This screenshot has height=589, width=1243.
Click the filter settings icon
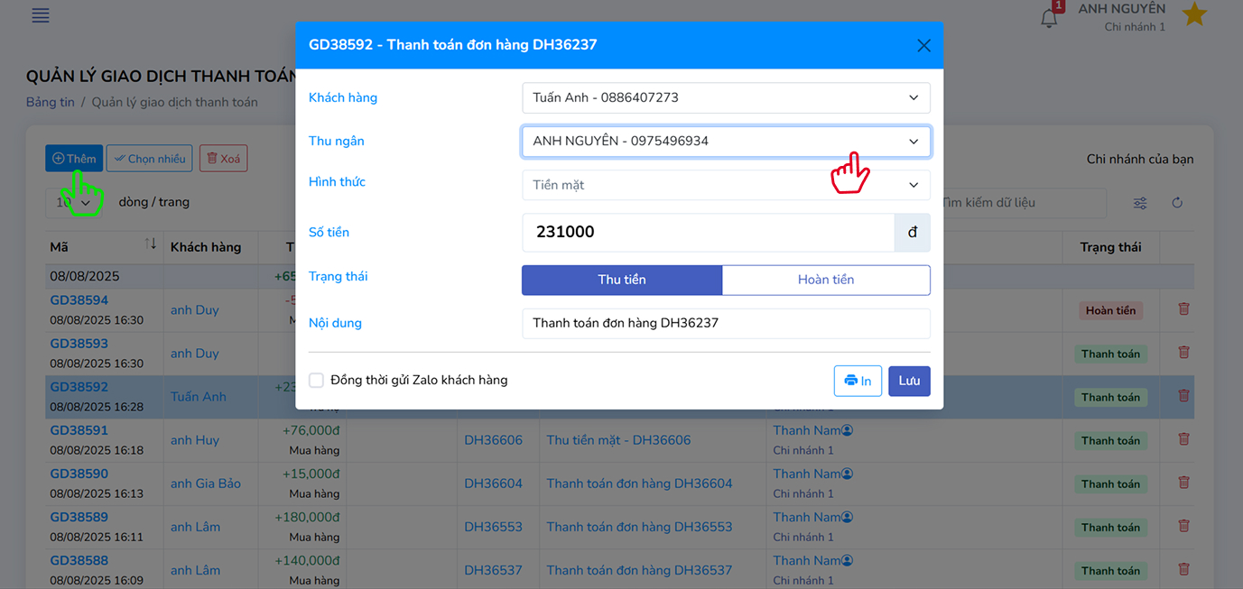point(1140,203)
